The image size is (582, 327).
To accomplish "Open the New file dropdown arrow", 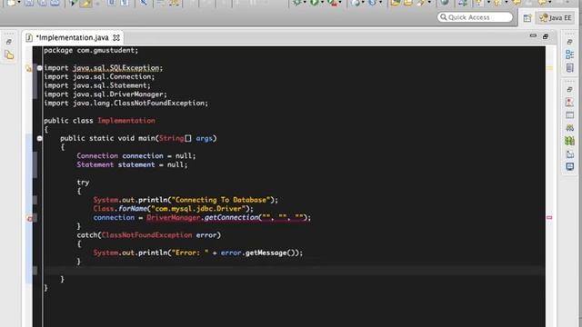I will pyautogui.click(x=19, y=3).
